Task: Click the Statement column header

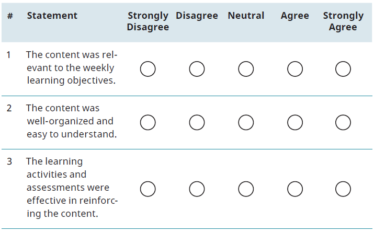Action: [52, 16]
